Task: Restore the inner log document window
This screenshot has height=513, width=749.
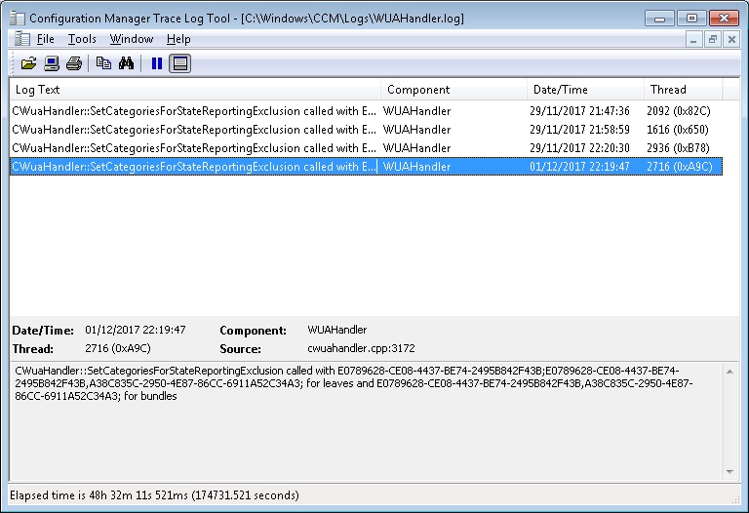Action: point(713,39)
